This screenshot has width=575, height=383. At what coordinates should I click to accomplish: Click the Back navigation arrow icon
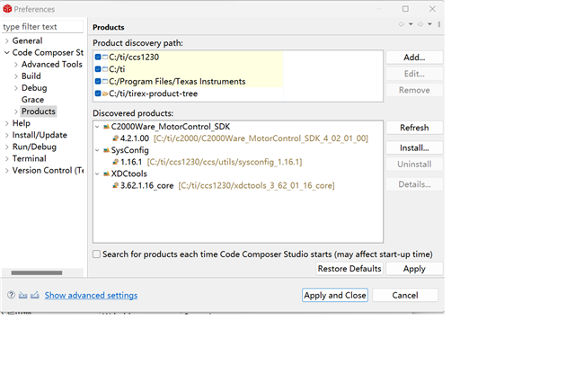pos(401,24)
